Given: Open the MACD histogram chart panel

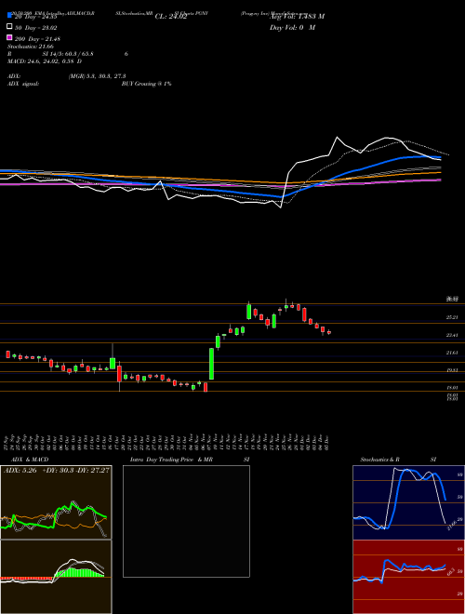Looking at the screenshot, I should (56, 577).
